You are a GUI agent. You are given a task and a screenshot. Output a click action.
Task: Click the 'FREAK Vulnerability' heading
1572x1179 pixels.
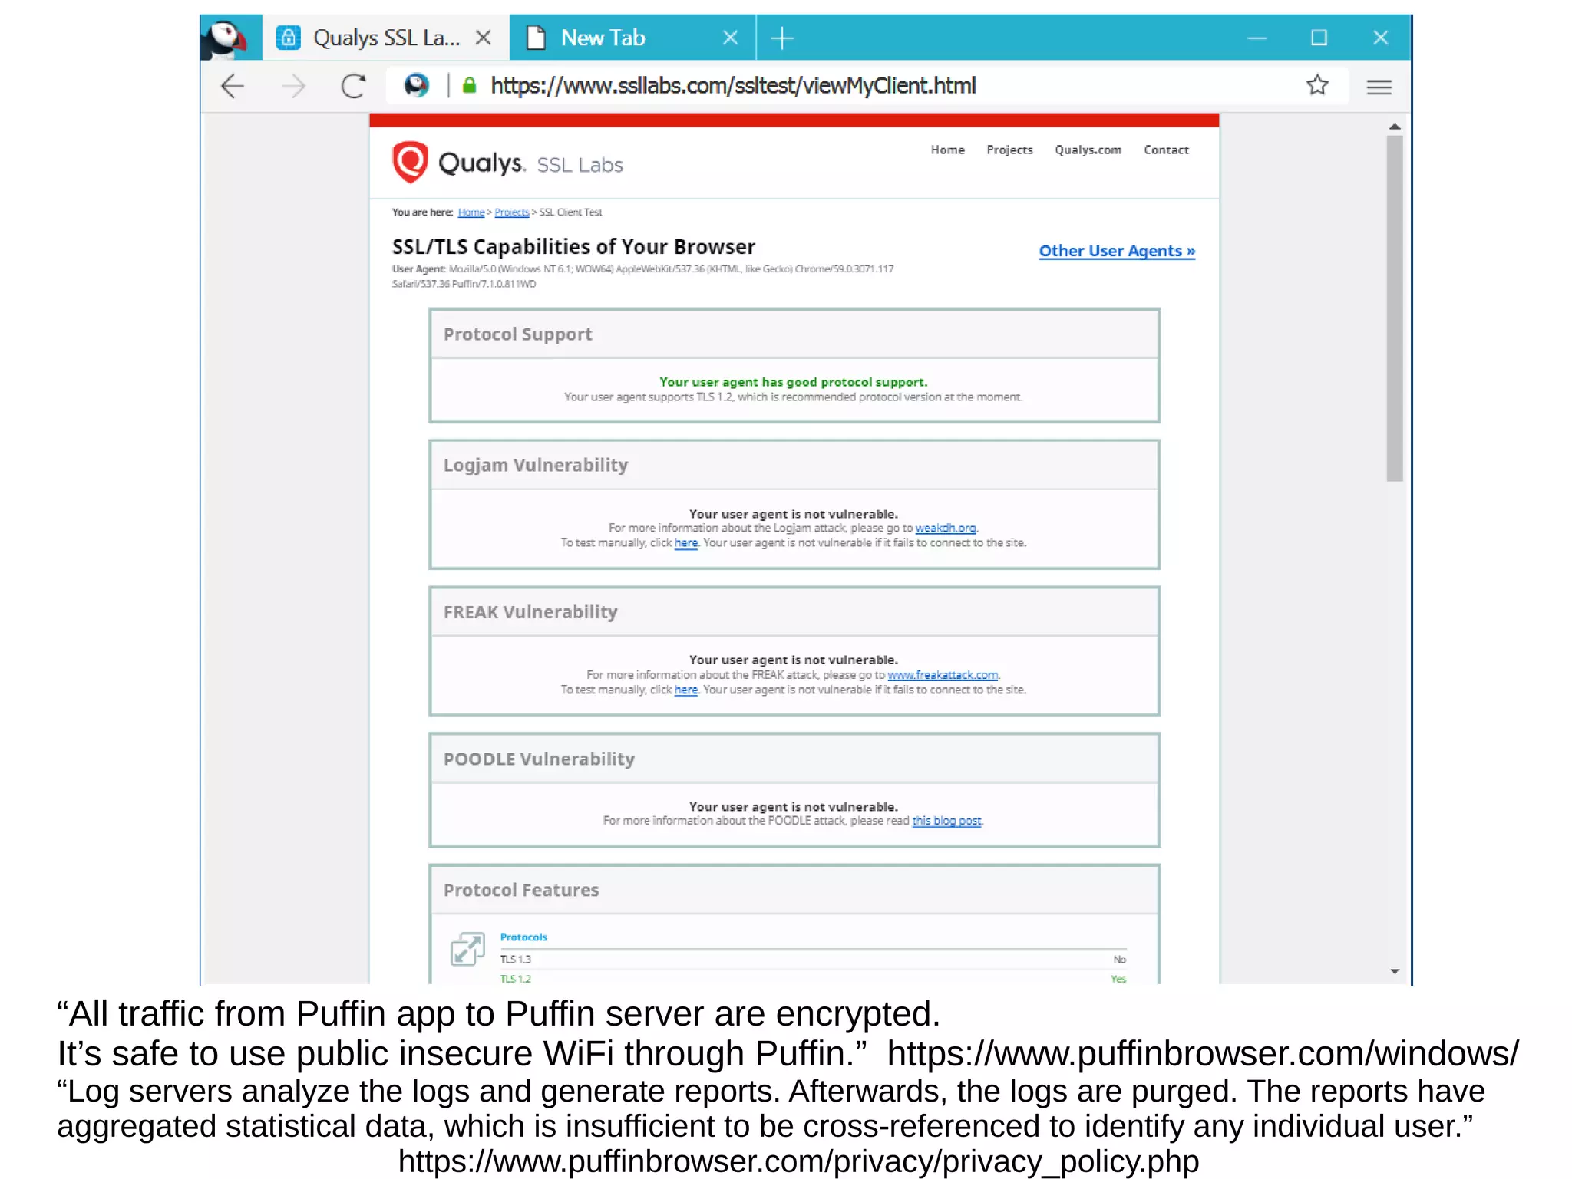(x=530, y=612)
